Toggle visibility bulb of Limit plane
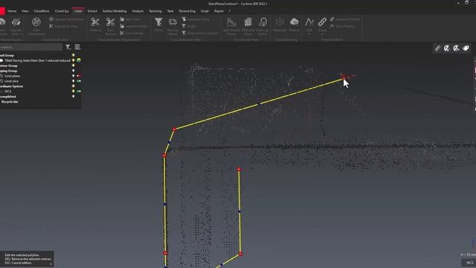Image resolution: width=476 pixels, height=268 pixels. pos(73,76)
